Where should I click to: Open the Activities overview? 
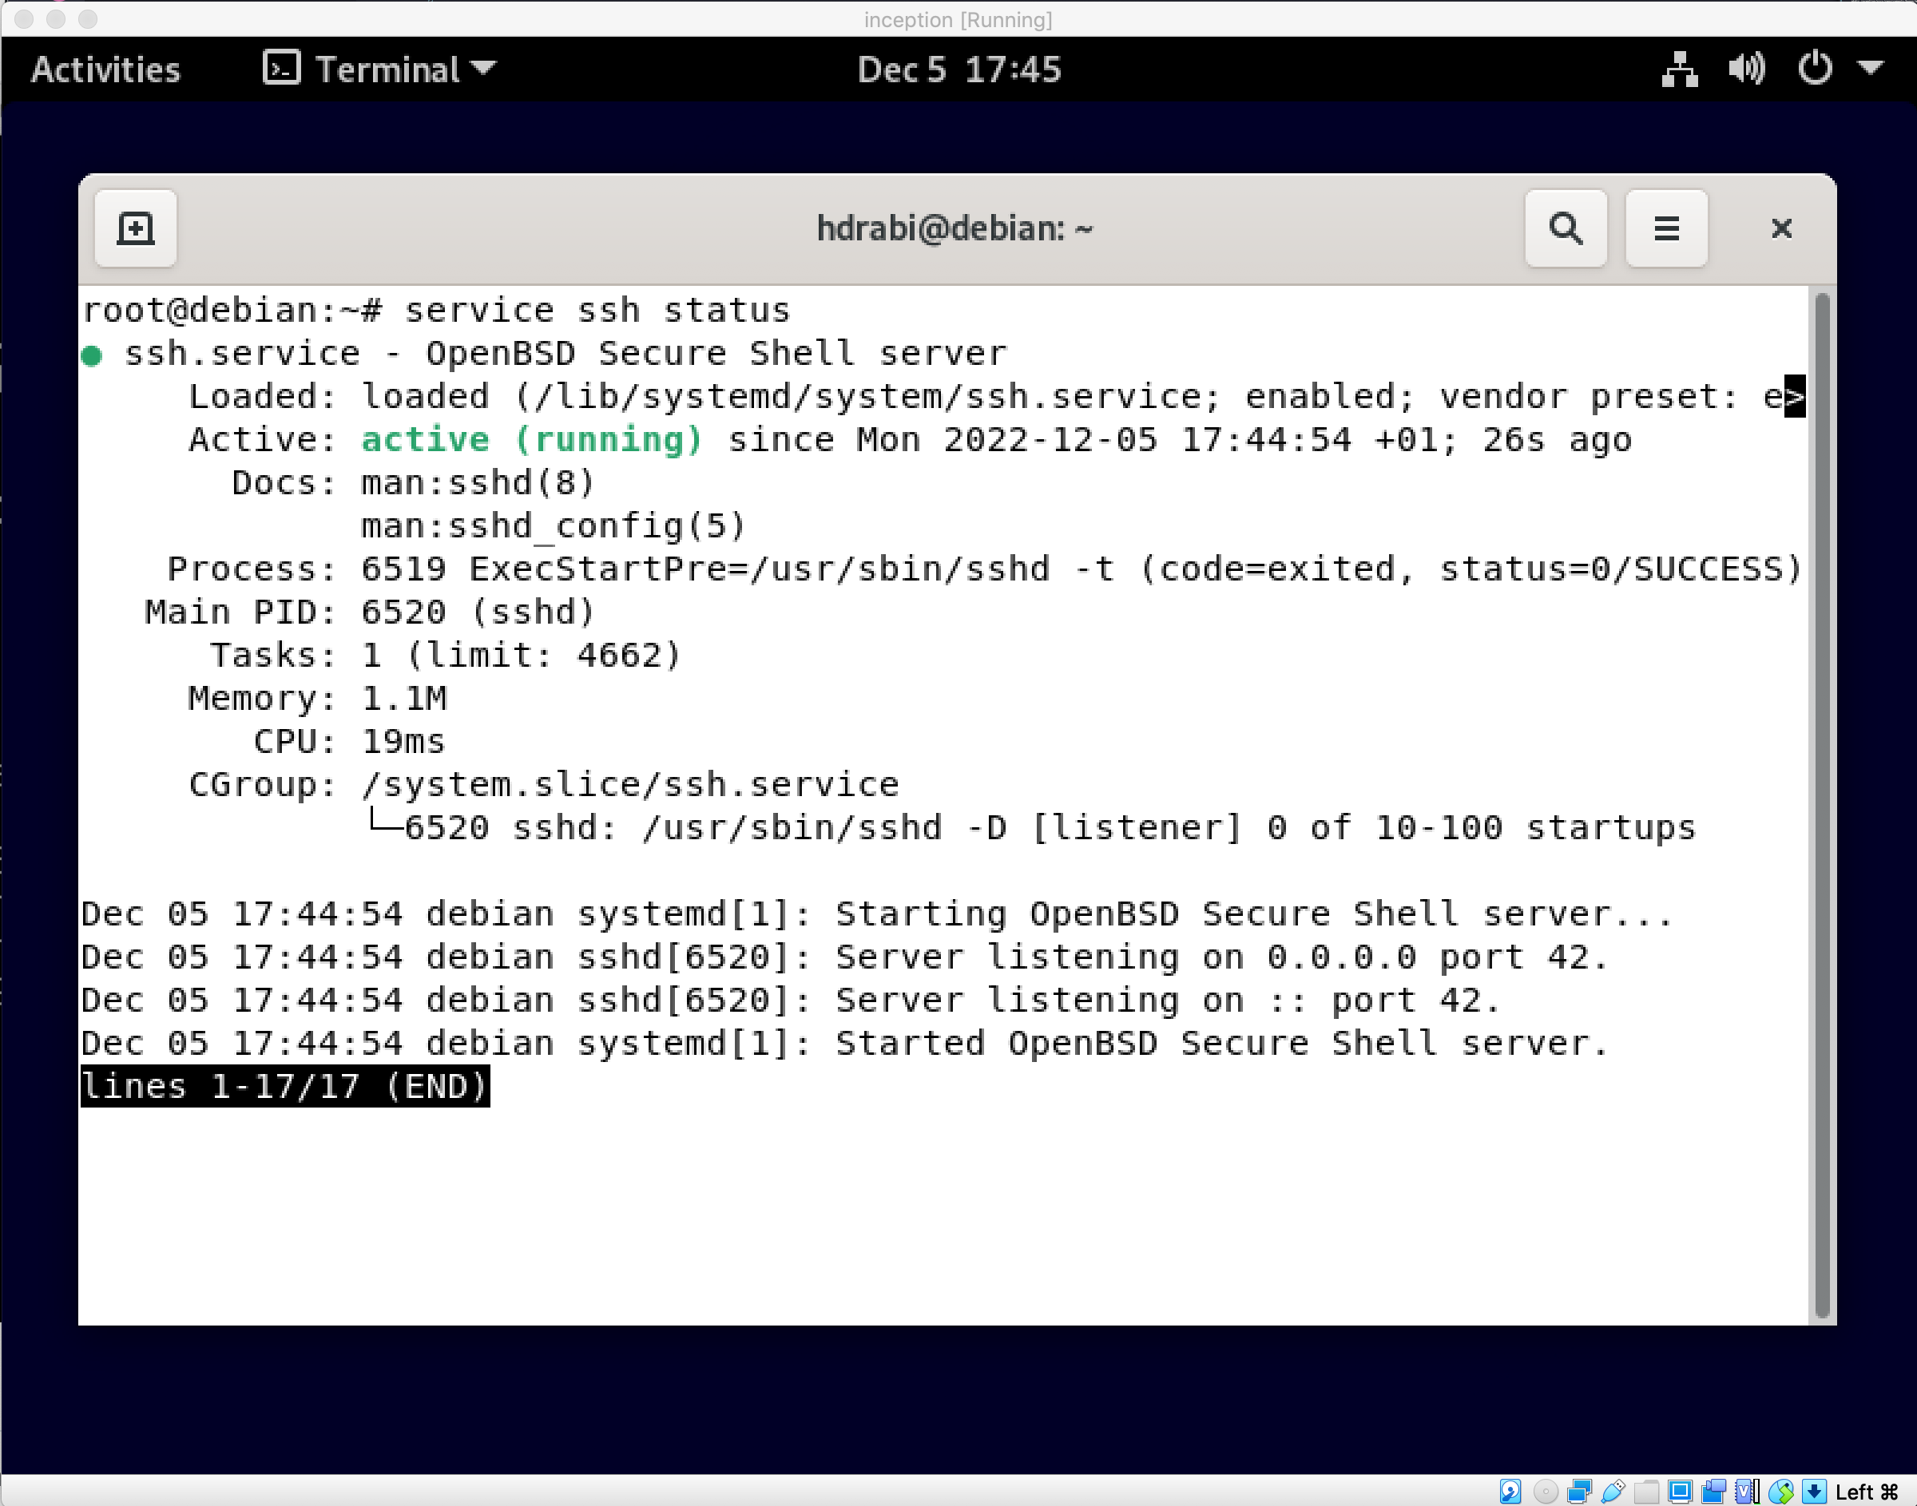click(x=105, y=69)
